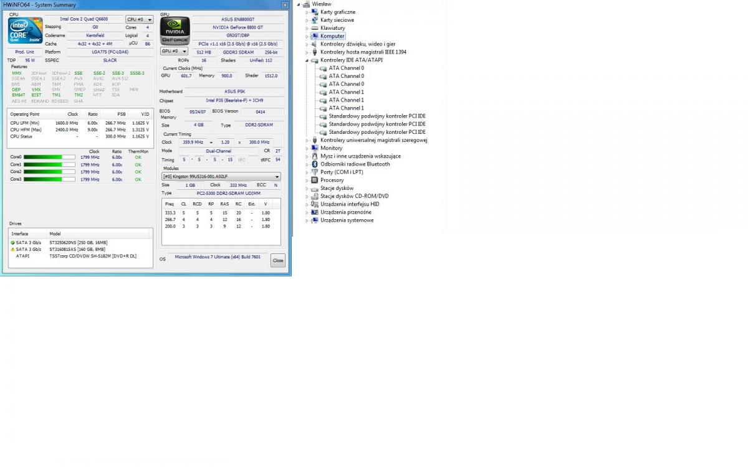Expand the Karty sieciowe tree node

click(307, 20)
